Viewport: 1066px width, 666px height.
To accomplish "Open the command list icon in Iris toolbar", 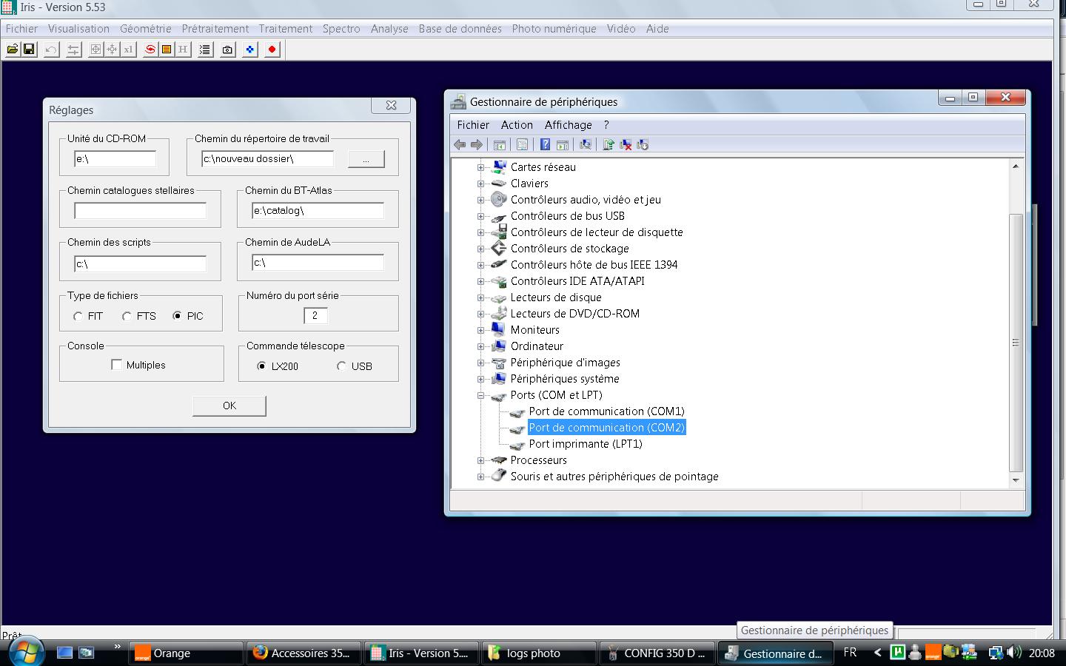I will click(x=205, y=50).
